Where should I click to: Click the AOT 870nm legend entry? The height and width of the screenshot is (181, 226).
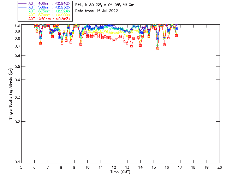point(44,15)
